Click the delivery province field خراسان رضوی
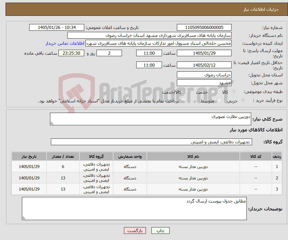Image resolution: width=288 pixels, height=240 pixels. click(x=204, y=75)
